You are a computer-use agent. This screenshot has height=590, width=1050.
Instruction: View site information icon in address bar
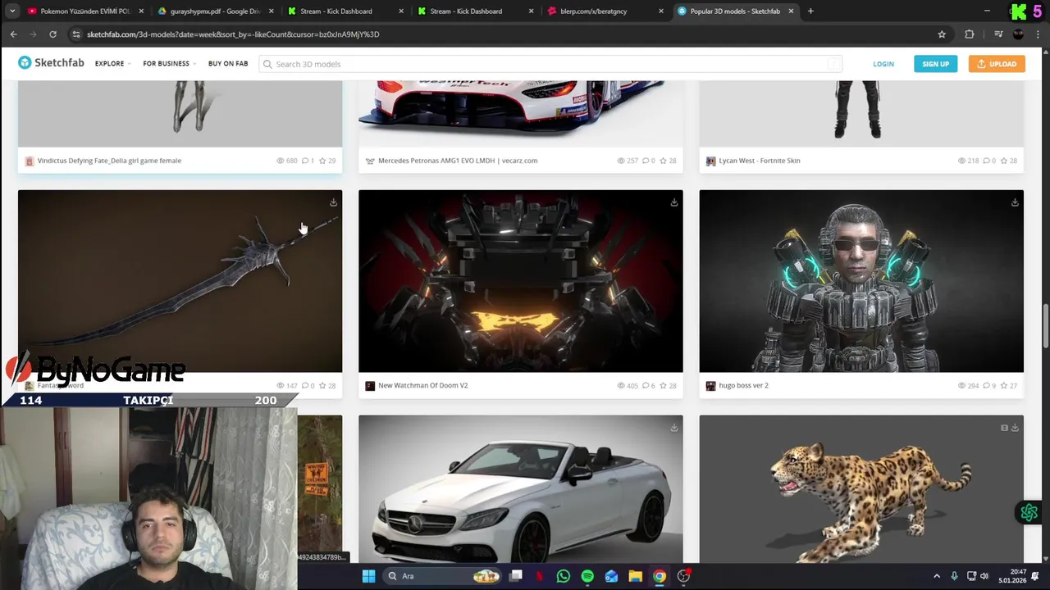coord(76,34)
